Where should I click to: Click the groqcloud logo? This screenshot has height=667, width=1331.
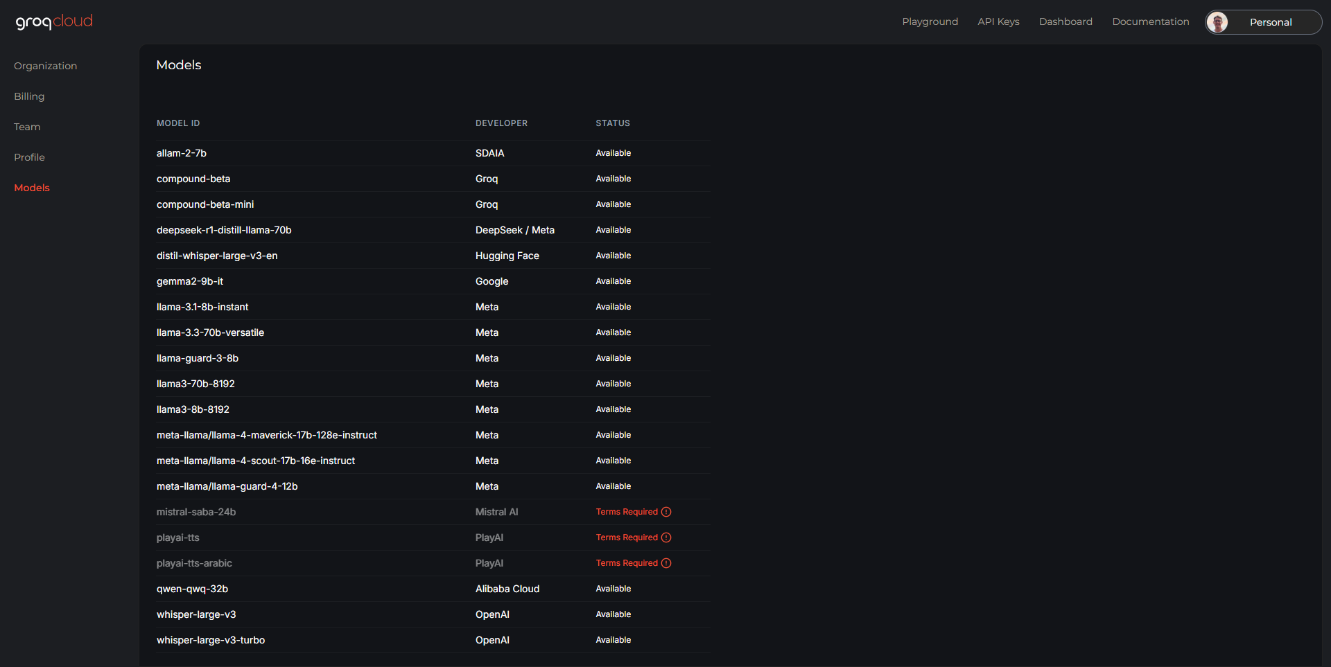(x=54, y=22)
